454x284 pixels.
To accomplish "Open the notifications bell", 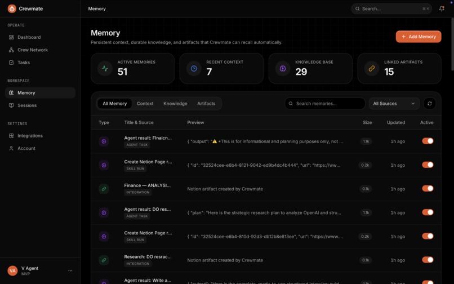I will (x=442, y=8).
